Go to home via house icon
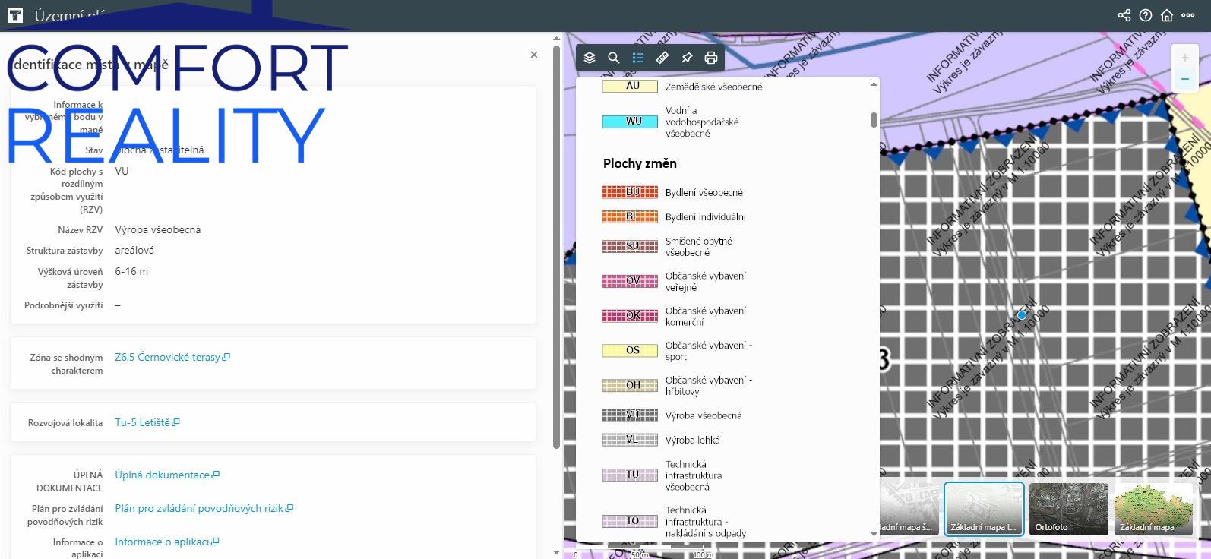Viewport: 1211px width, 559px height. point(1167,15)
